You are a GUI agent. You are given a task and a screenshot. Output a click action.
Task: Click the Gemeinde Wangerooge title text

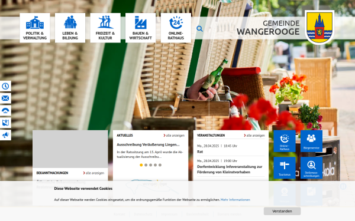[268, 28]
